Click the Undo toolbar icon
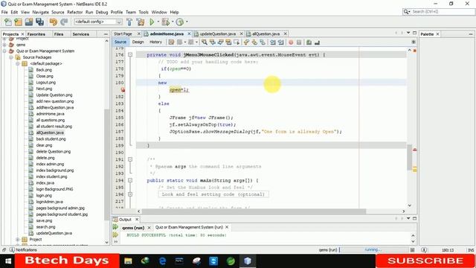The height and width of the screenshot is (268, 476). click(54, 22)
